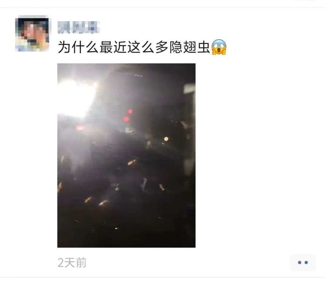Click the two adjacent orange insects in photo

coord(97,201)
